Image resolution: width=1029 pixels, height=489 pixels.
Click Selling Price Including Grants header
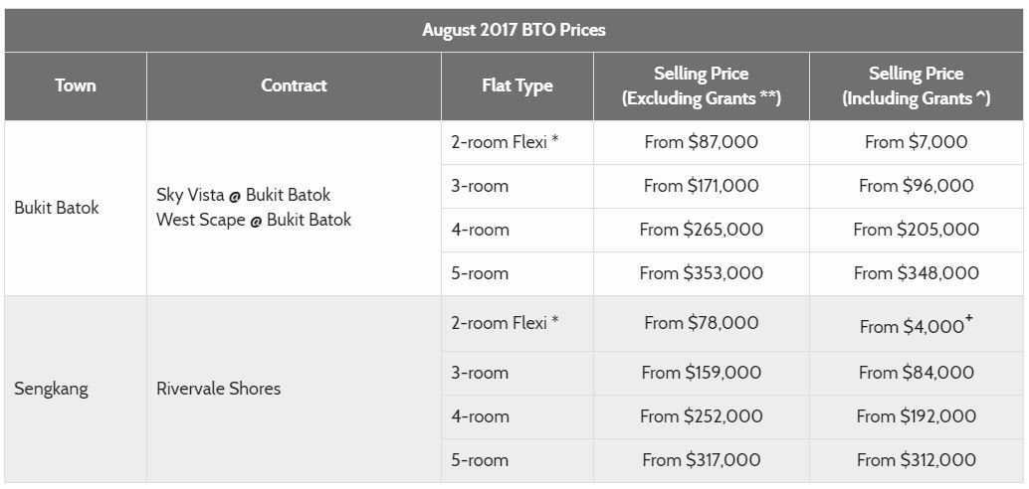[x=917, y=85]
